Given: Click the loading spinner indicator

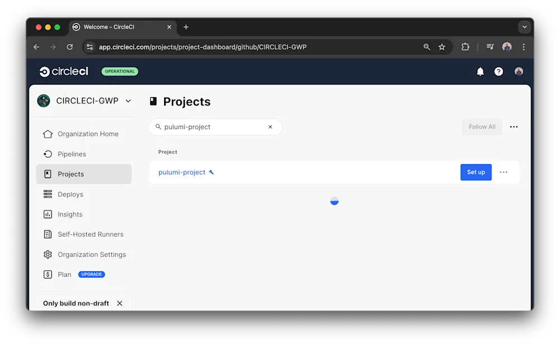Looking at the screenshot, I should [x=334, y=200].
